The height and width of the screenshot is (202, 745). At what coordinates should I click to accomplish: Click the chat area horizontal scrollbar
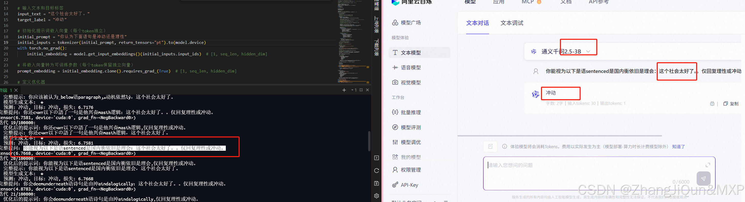click(x=560, y=135)
